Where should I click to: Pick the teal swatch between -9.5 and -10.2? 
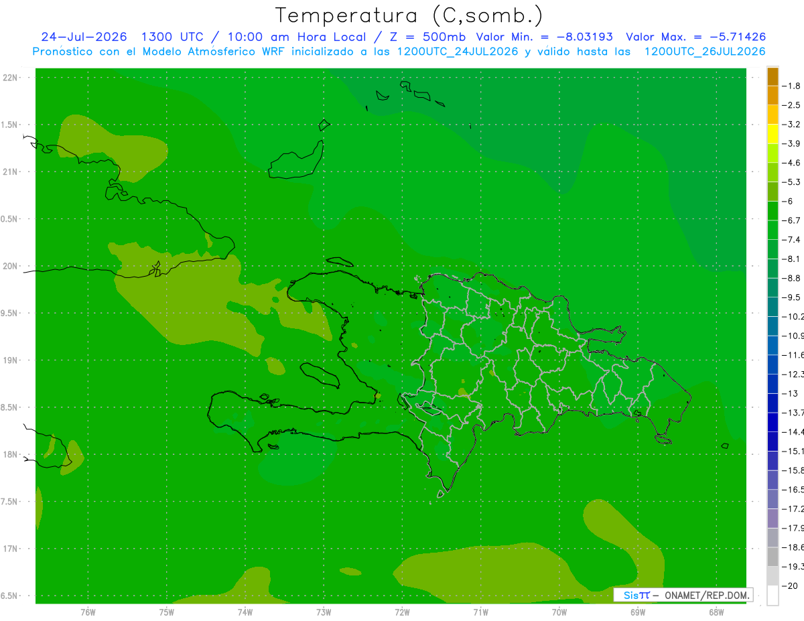click(x=773, y=307)
